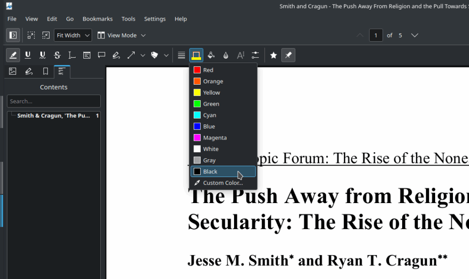The height and width of the screenshot is (279, 469).
Task: Select the Stamp annotation tool
Action: tap(154, 55)
